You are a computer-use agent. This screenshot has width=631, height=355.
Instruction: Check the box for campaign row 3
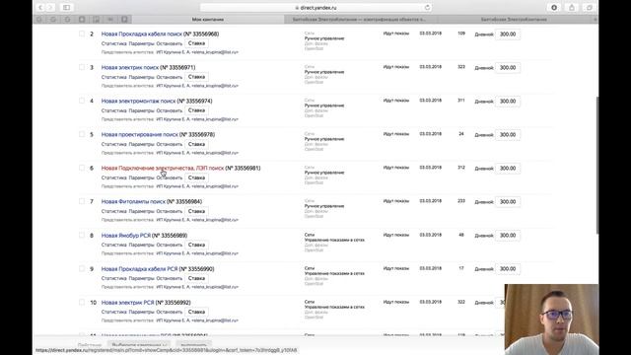[82, 67]
